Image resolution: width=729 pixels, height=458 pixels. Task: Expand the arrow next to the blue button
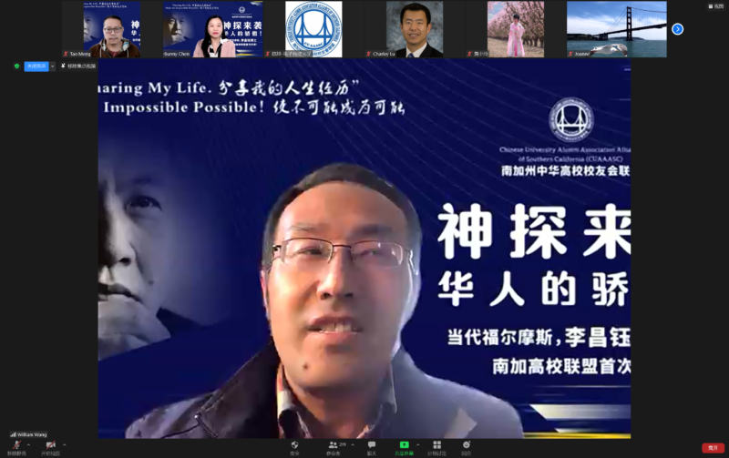(x=52, y=66)
